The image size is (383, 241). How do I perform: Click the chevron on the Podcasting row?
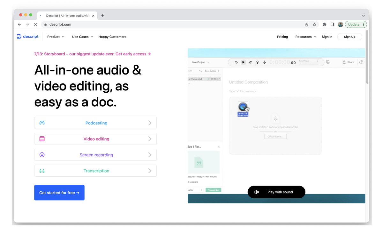(x=150, y=123)
